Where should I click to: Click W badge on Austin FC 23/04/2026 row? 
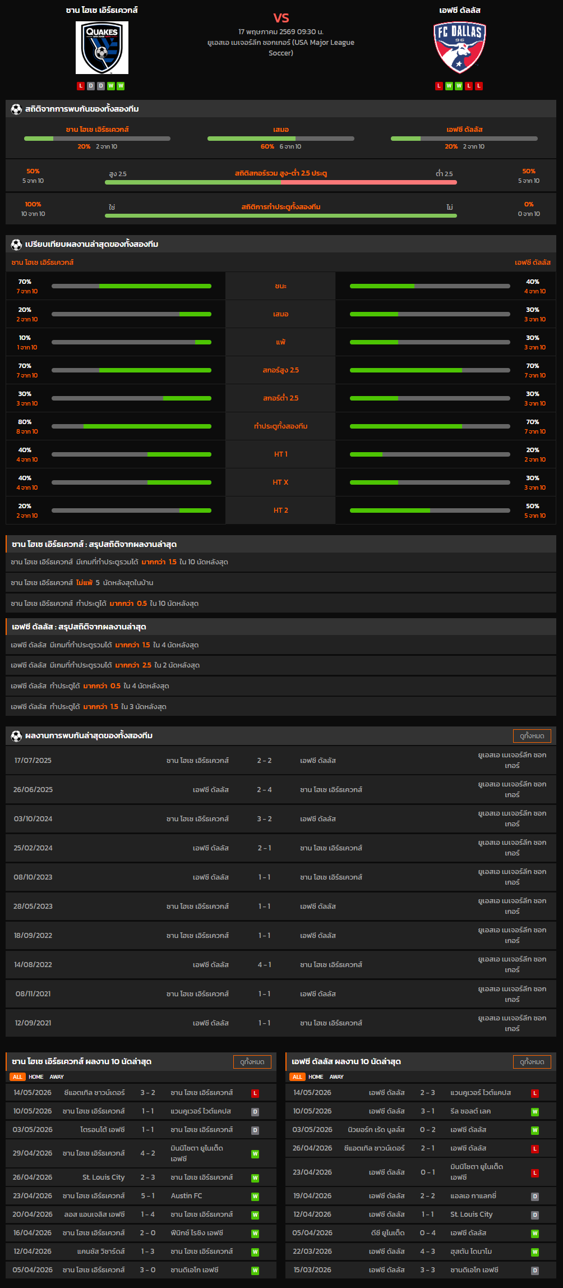click(x=255, y=1197)
